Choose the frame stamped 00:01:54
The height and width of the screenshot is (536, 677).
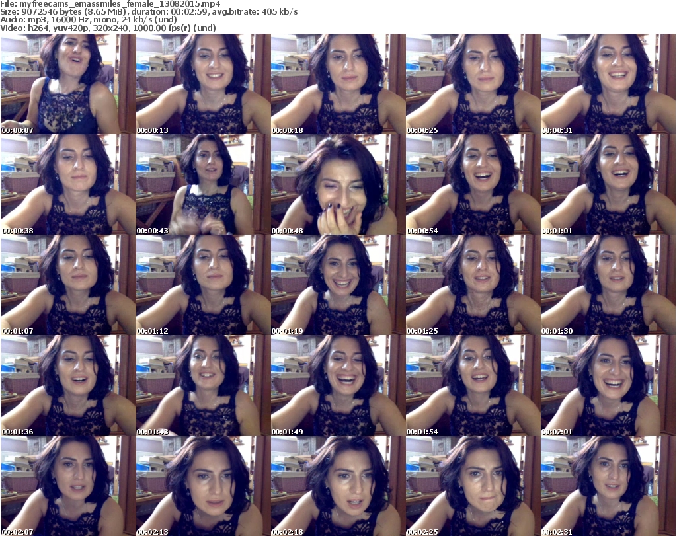(473, 385)
